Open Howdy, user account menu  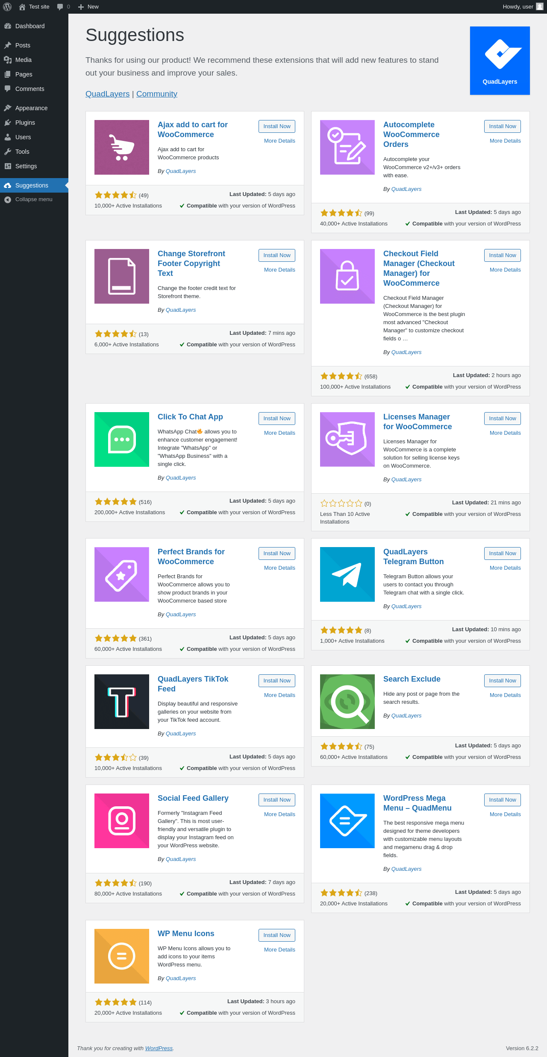point(523,7)
